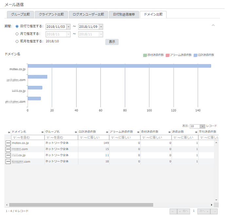The height and width of the screenshot is (215, 225).
Task: Expand the 表示 record count dropdown
Action: point(202,126)
